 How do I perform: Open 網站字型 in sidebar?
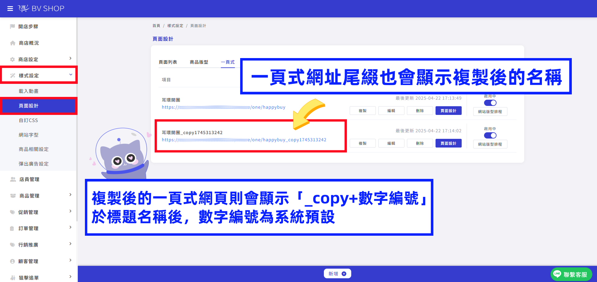pyautogui.click(x=29, y=135)
